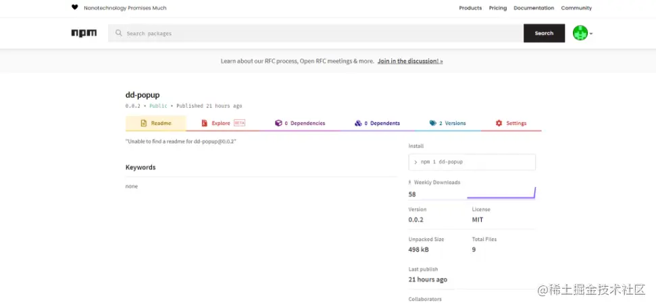
Task: Follow the Join the discussion link
Action: tap(410, 61)
